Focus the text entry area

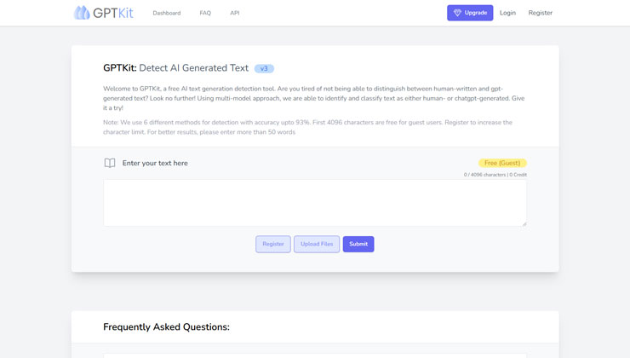315,203
